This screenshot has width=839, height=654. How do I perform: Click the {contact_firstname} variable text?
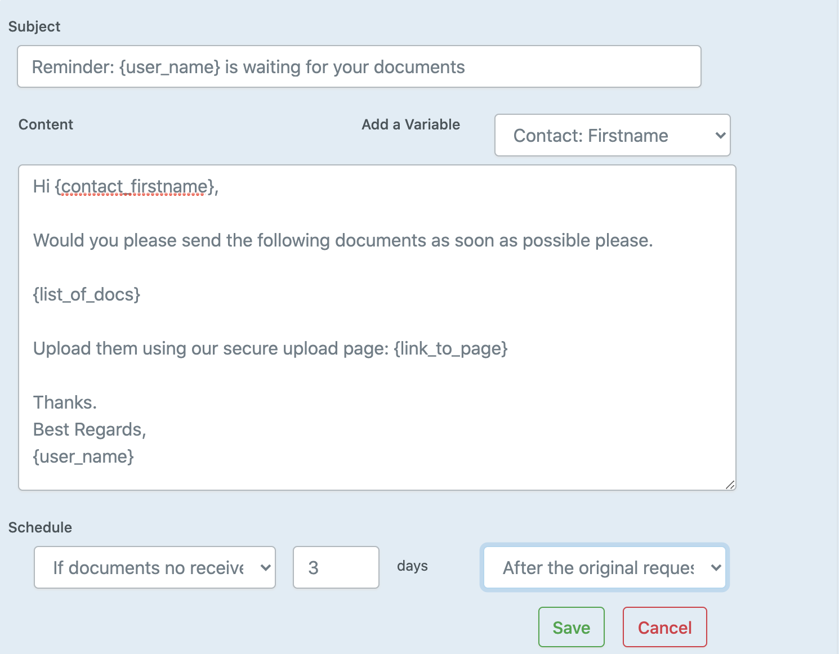click(134, 186)
